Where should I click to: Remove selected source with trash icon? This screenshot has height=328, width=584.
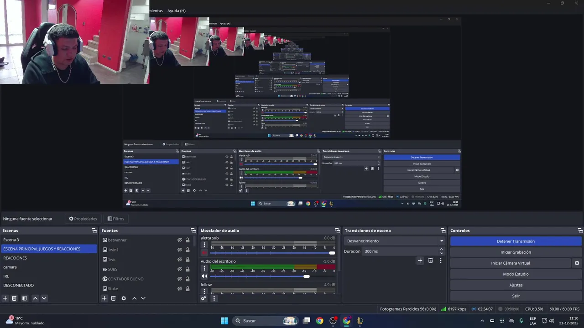pos(113,298)
